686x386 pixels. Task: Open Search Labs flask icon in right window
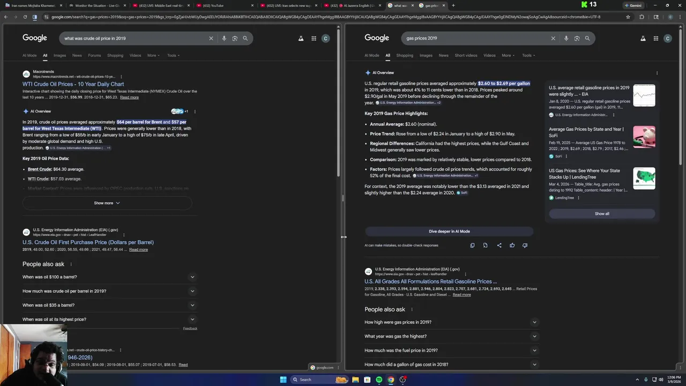coord(643,38)
